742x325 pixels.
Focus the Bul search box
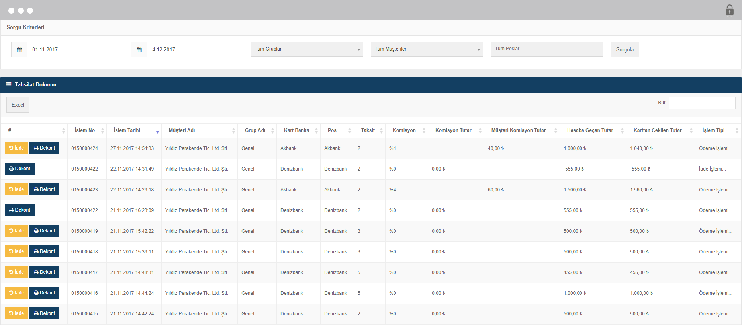(x=702, y=103)
